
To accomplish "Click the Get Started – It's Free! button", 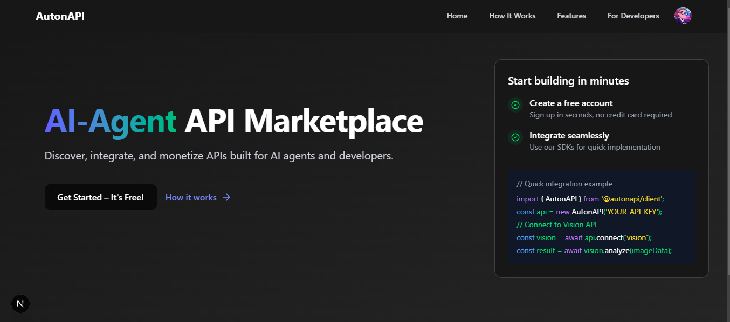I will [x=100, y=197].
